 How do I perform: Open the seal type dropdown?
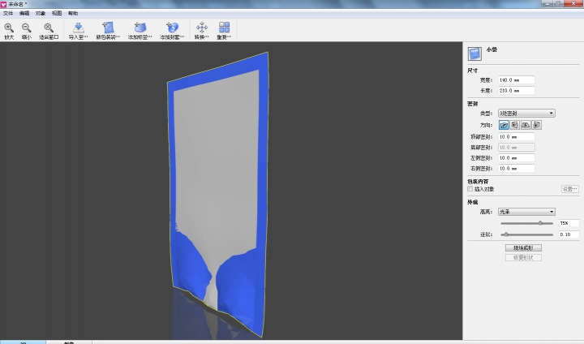coord(526,113)
